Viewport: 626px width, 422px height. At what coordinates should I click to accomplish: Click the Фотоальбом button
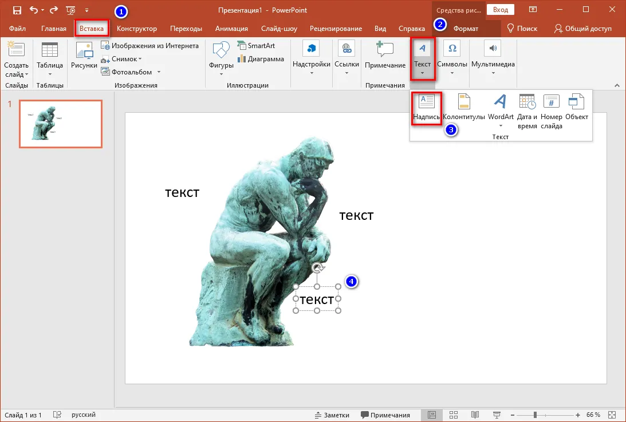127,72
